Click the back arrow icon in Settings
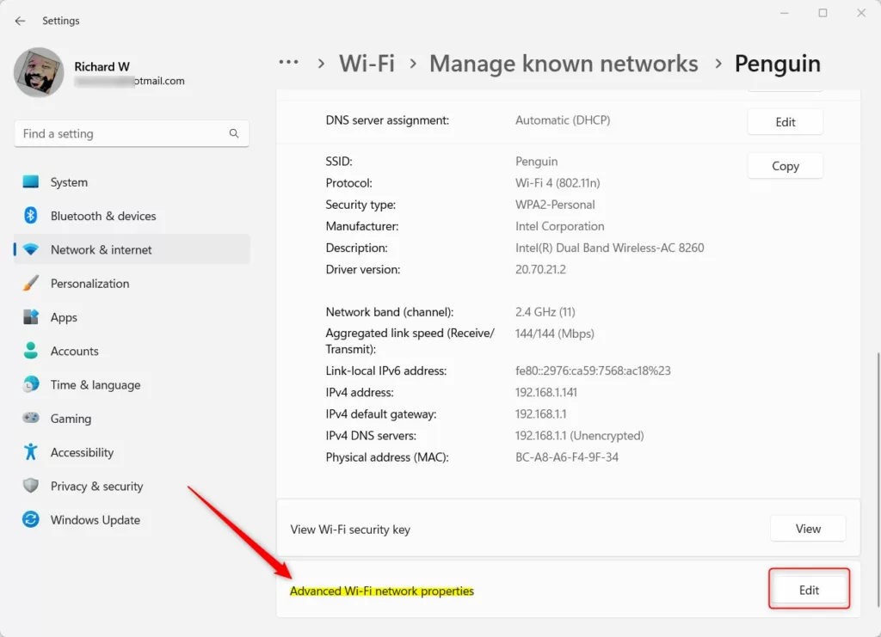Screen dimensions: 881x637 click(x=21, y=21)
